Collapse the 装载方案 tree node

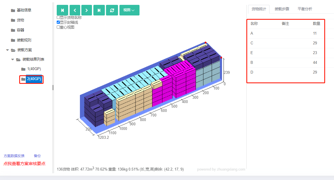pyautogui.click(x=7, y=50)
